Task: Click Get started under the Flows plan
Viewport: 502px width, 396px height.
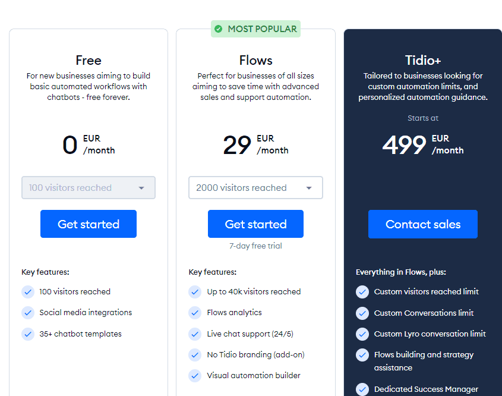Action: point(255,224)
